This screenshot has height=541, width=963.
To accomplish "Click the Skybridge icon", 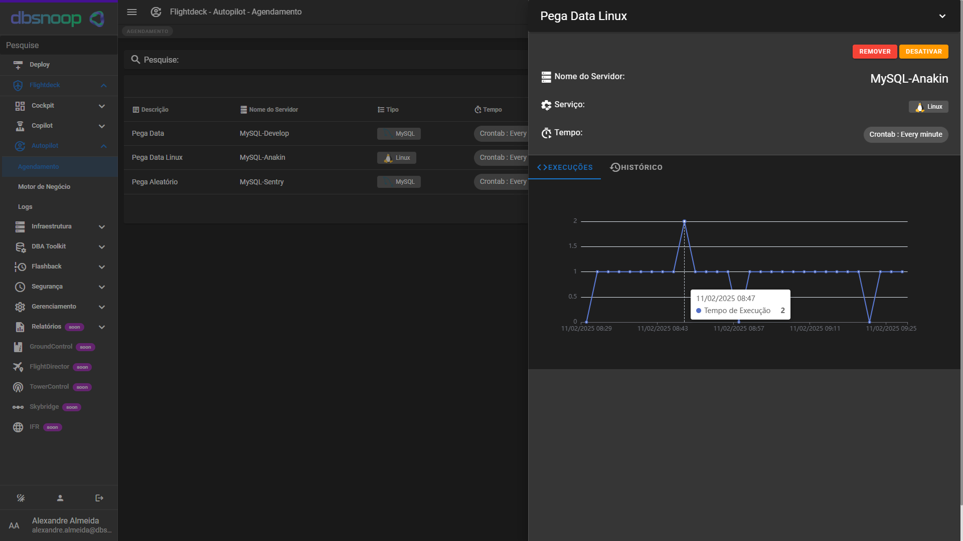I will click(x=18, y=407).
